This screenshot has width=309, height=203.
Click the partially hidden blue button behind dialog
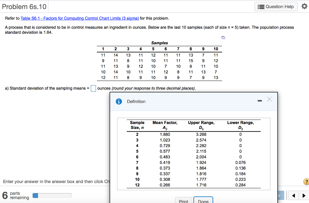coord(280,195)
